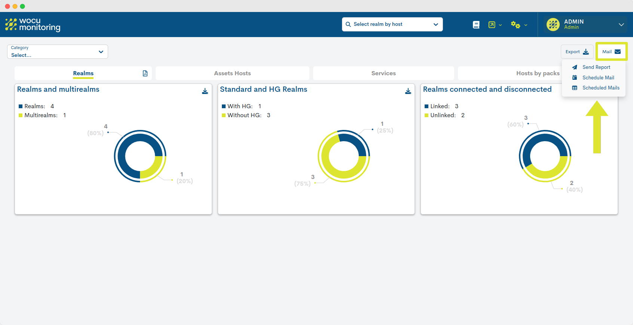Click the yellow Unlinked legend swatch
Image resolution: width=633 pixels, height=325 pixels.
tap(426, 115)
